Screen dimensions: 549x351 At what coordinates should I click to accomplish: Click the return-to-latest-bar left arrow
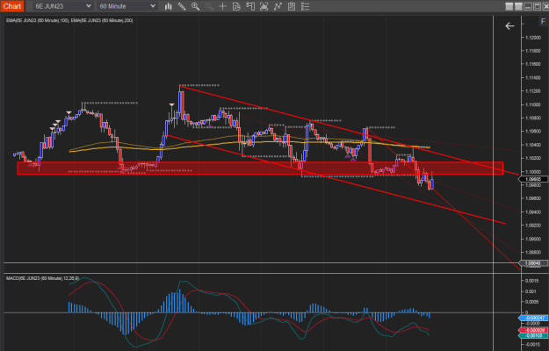tap(509, 25)
